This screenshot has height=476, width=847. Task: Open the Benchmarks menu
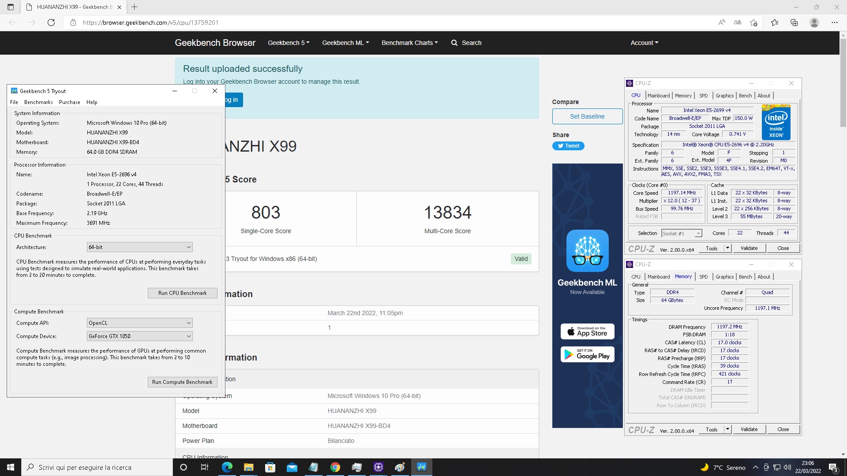(x=38, y=102)
